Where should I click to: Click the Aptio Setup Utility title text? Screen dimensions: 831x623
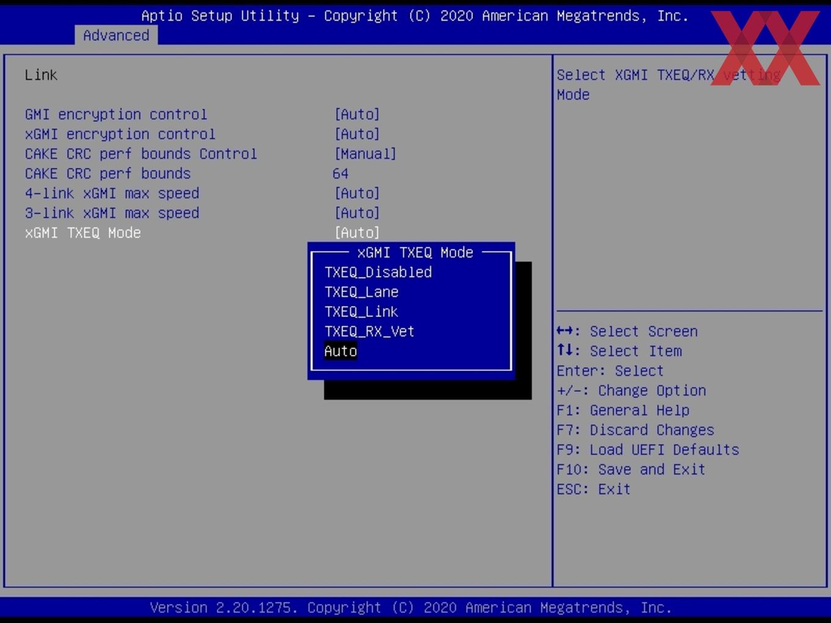(415, 16)
